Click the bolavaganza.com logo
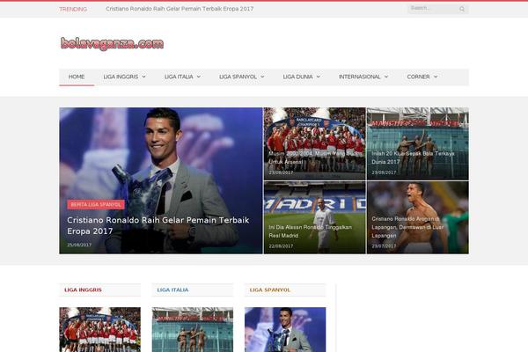528x352 pixels. [x=112, y=44]
